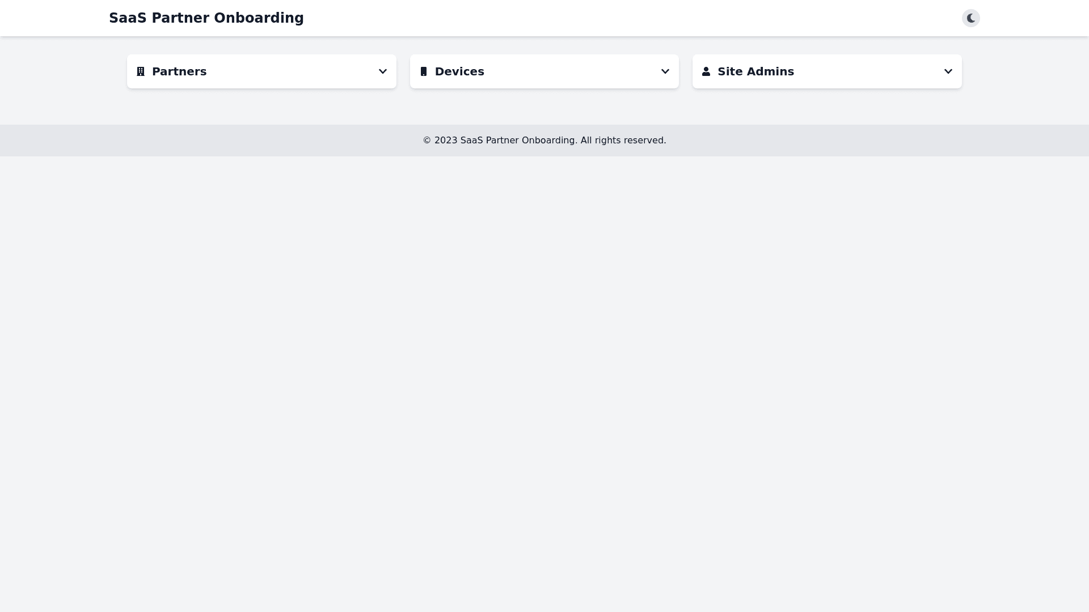
Task: Expand Devices using its chevron arrow
Action: point(665,71)
